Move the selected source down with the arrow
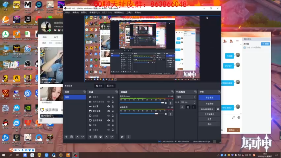The image size is (281, 158). (x=112, y=137)
